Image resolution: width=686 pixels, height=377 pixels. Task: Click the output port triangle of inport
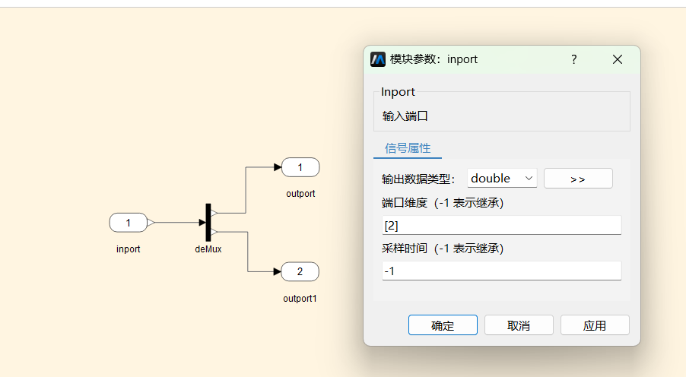[151, 223]
